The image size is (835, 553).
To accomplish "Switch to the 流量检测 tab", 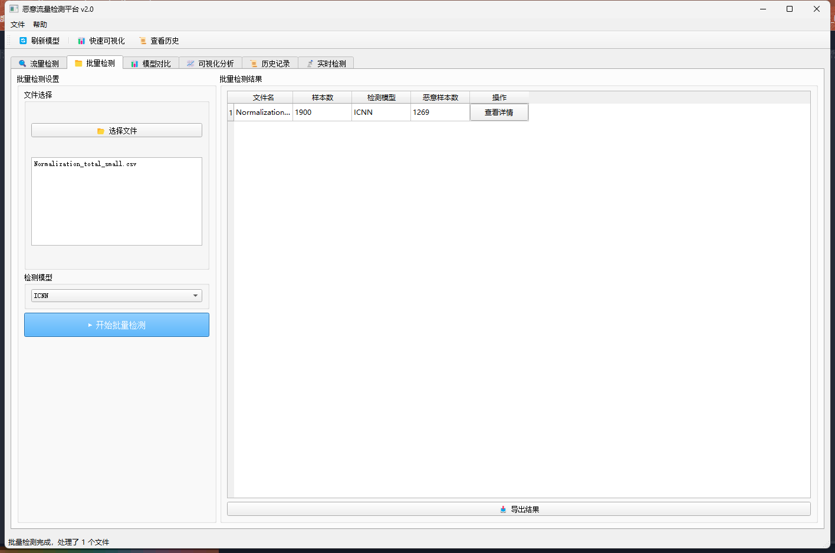I will coord(39,64).
